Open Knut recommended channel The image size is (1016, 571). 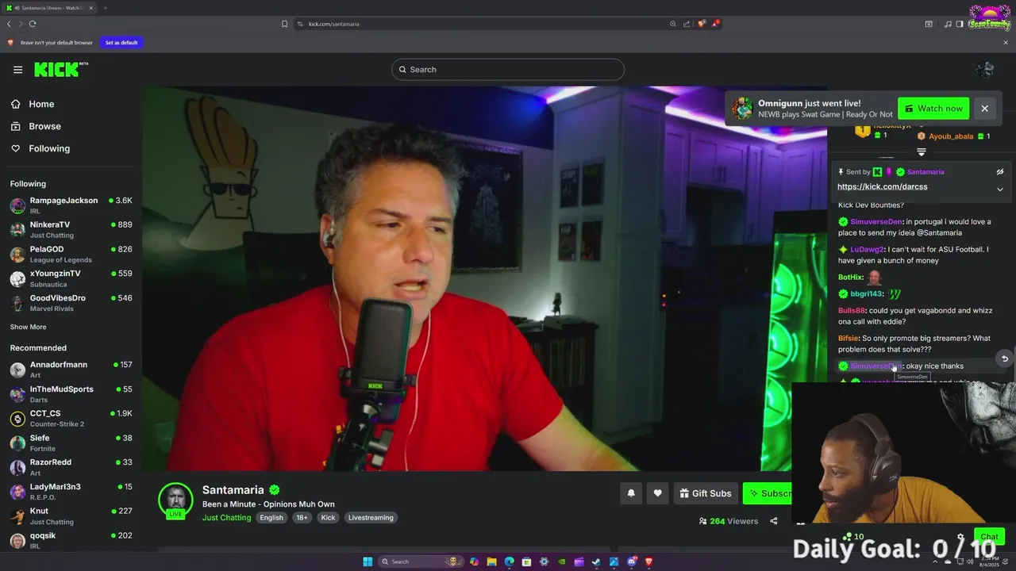tap(71, 516)
